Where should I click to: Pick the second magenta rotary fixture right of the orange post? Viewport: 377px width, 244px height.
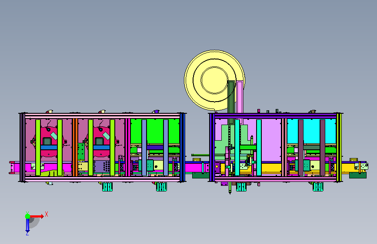pyautogui.click(x=101, y=142)
